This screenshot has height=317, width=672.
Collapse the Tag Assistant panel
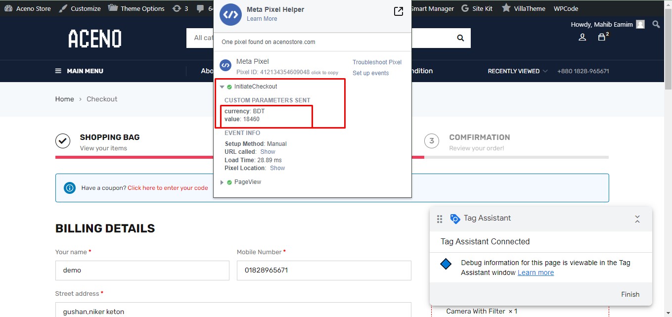pos(637,219)
